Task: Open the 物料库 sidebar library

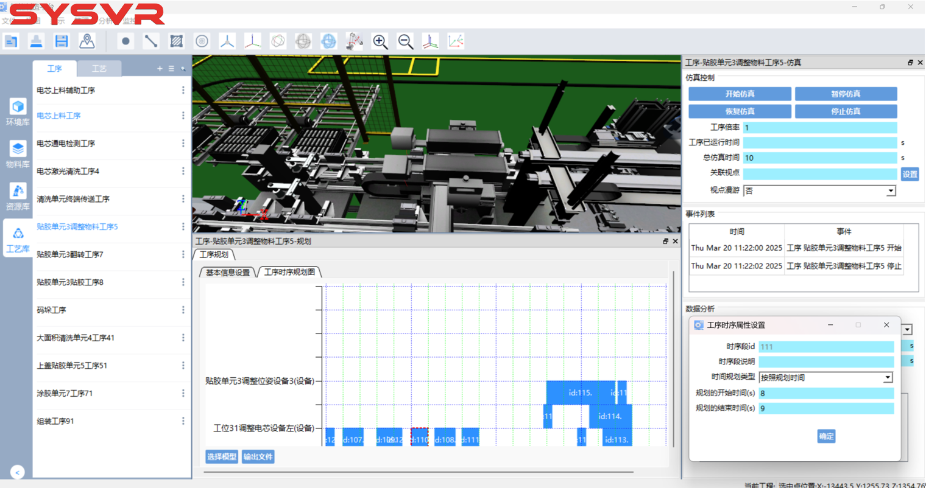Action: tap(18, 155)
